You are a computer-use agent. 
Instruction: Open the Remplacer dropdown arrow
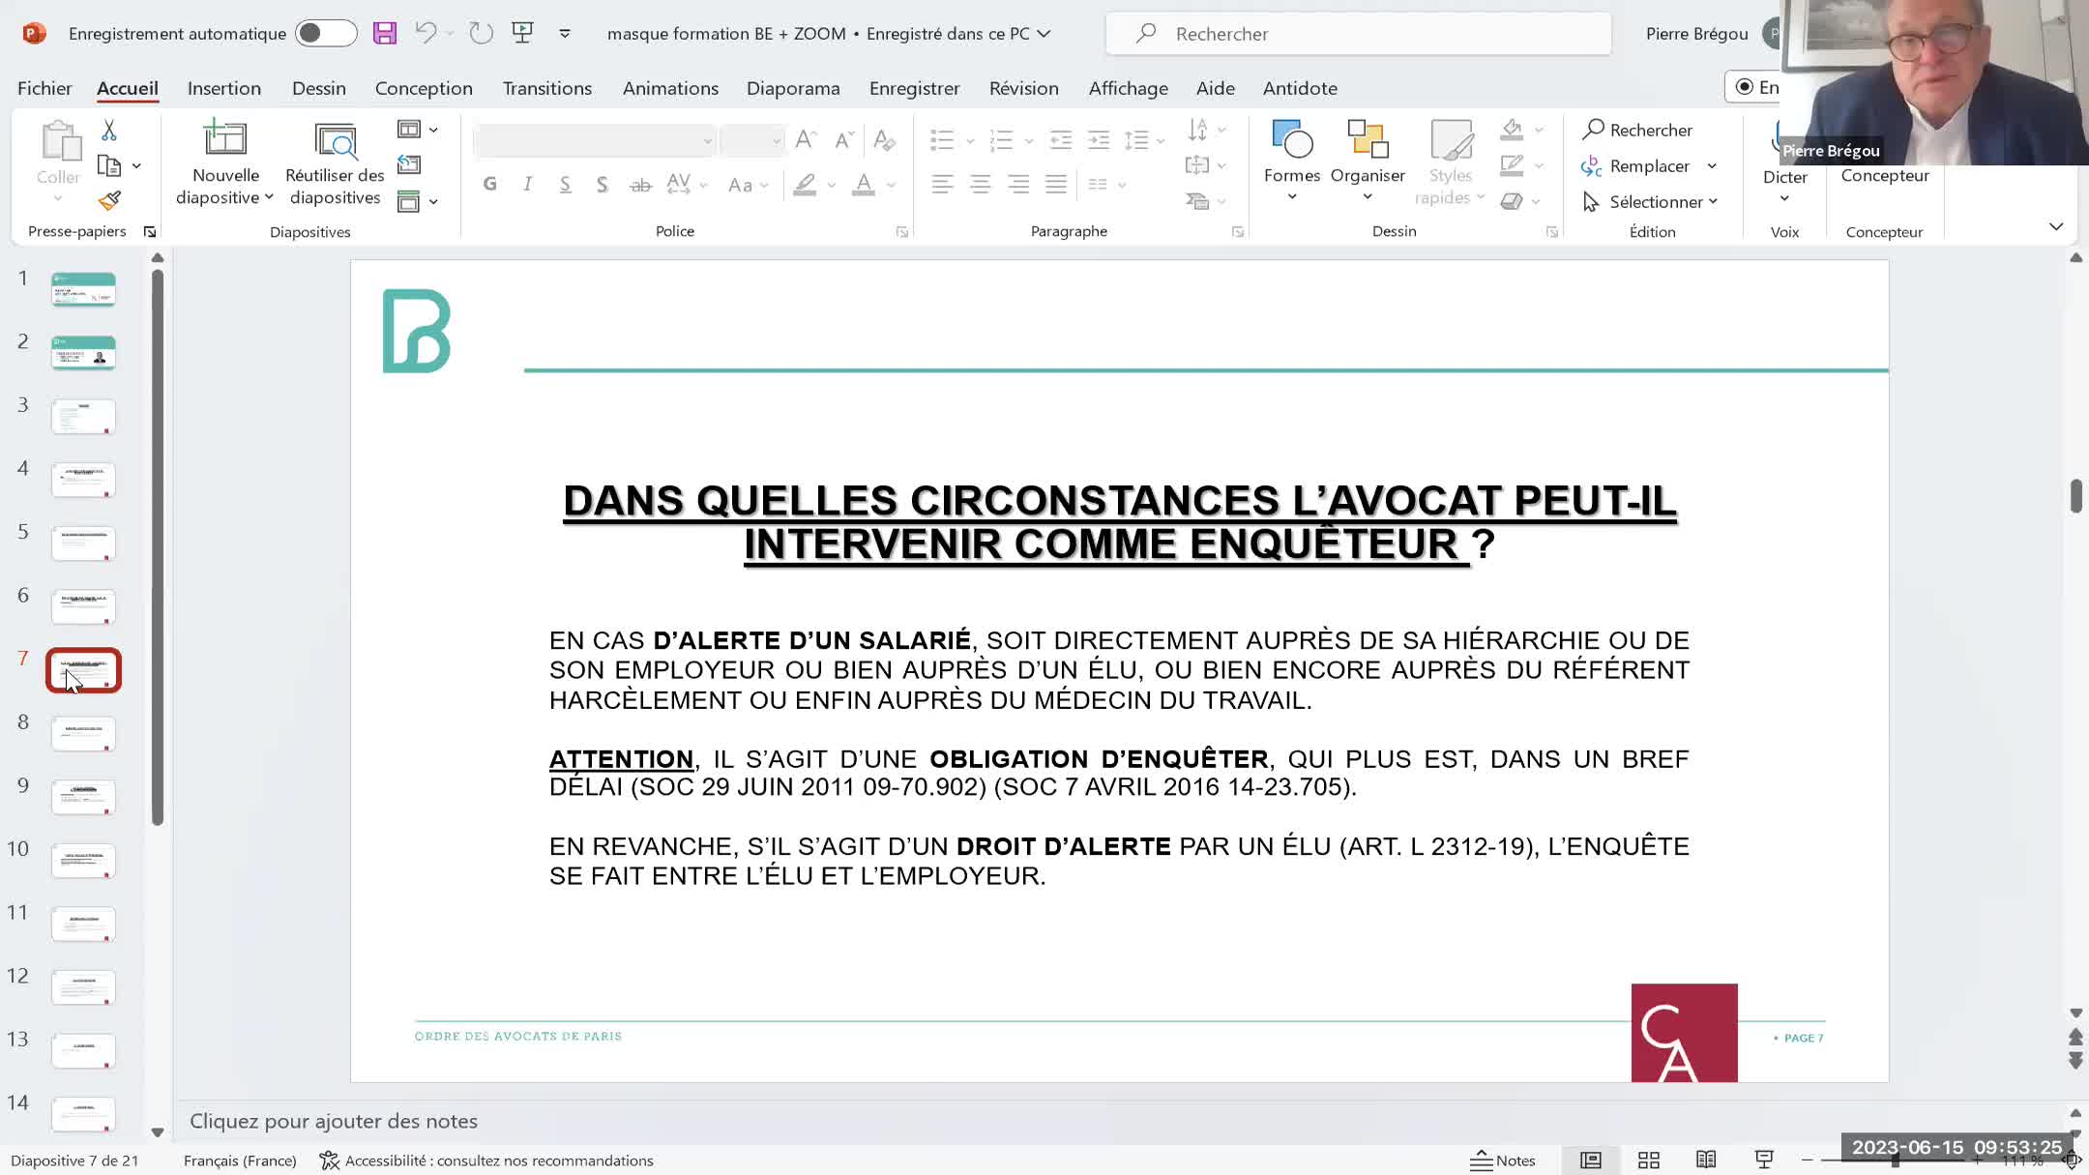[x=1712, y=166]
